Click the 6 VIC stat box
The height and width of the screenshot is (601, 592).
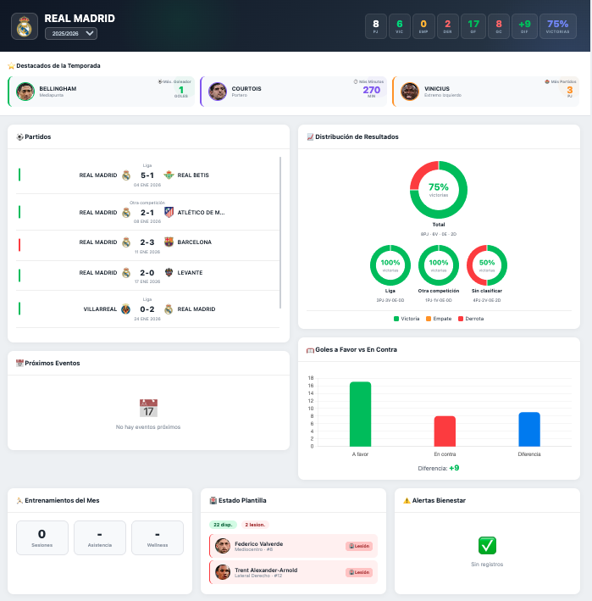point(400,26)
